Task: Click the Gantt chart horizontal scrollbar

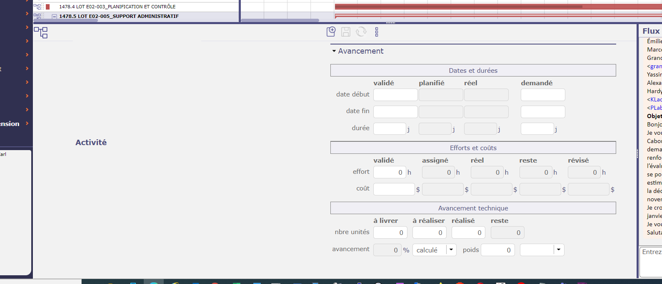Action: 280,20
